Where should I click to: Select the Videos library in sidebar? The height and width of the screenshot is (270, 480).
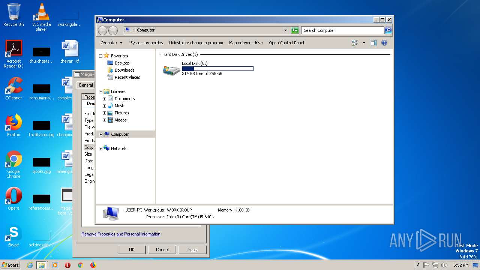click(x=120, y=120)
